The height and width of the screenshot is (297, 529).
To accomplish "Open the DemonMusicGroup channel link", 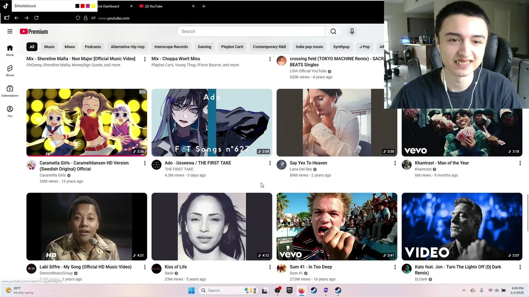I will pyautogui.click(x=56, y=273).
